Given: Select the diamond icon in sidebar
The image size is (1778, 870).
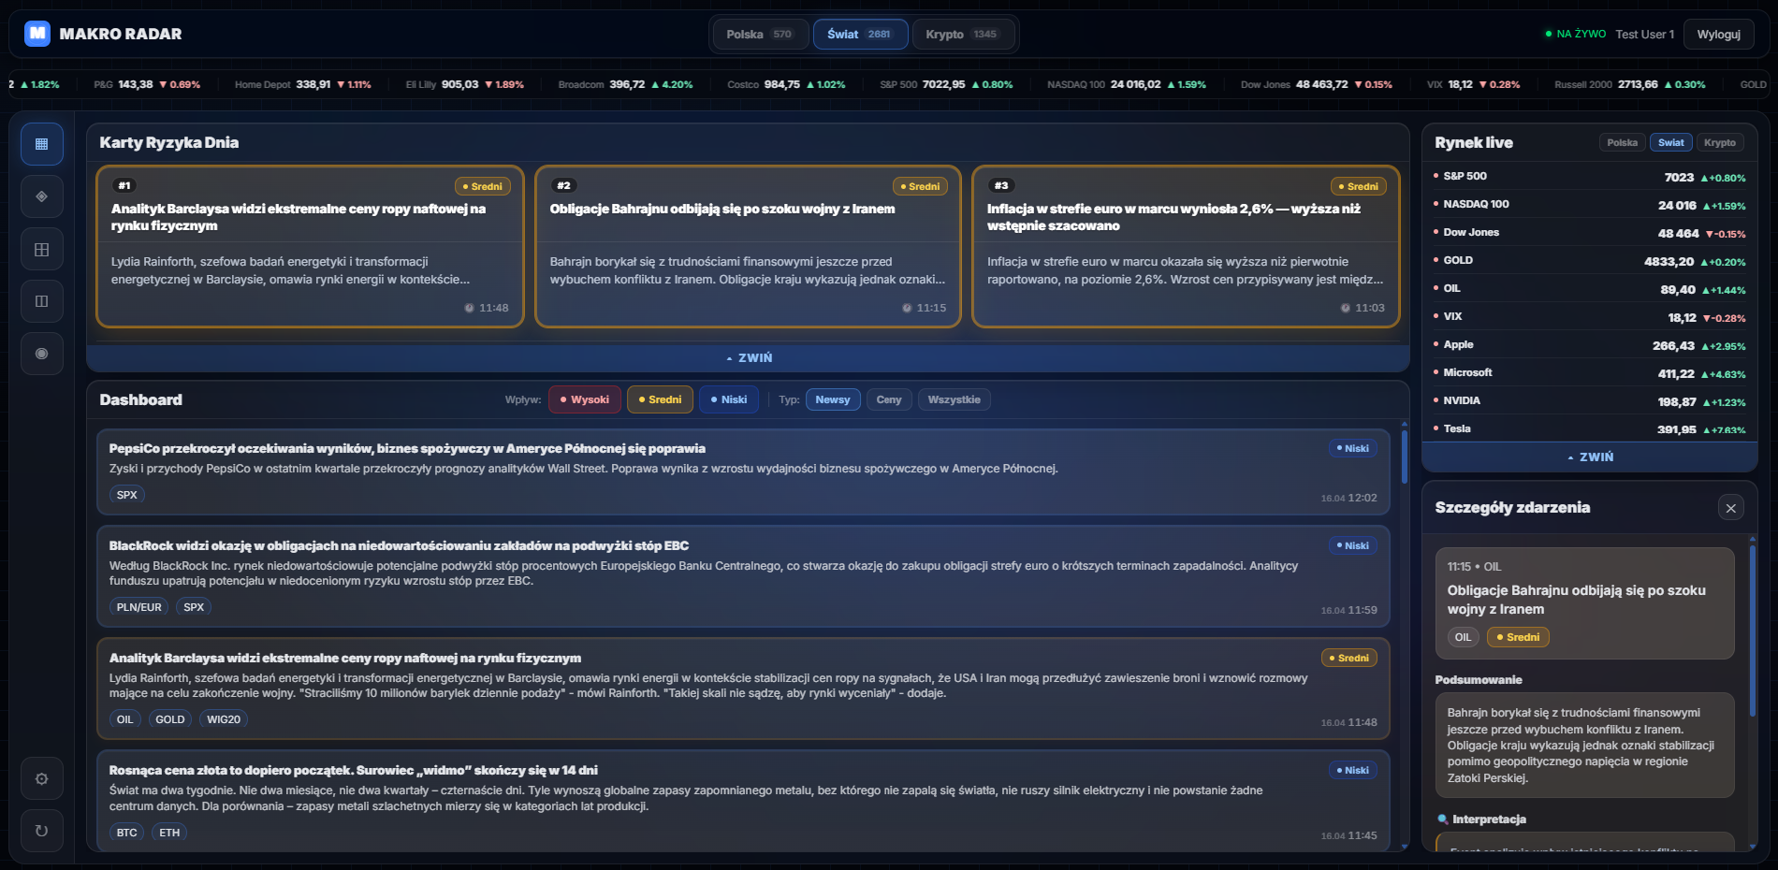Looking at the screenshot, I should coord(42,196).
